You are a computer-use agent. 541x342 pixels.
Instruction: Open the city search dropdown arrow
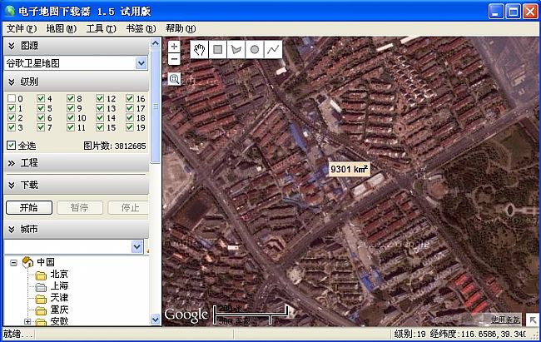137,247
